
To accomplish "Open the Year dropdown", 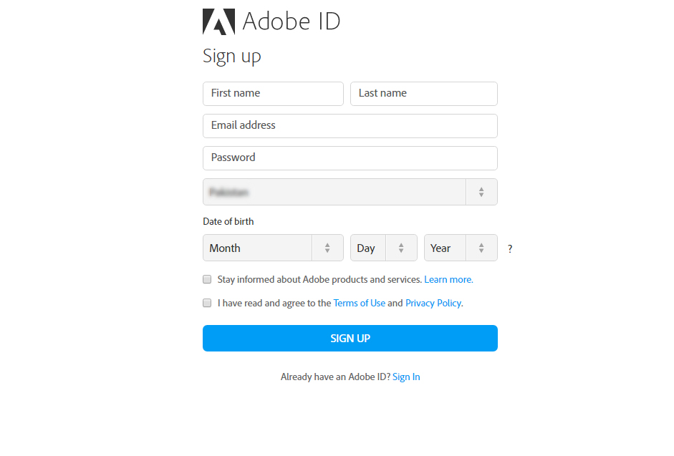I will tap(445, 248).
